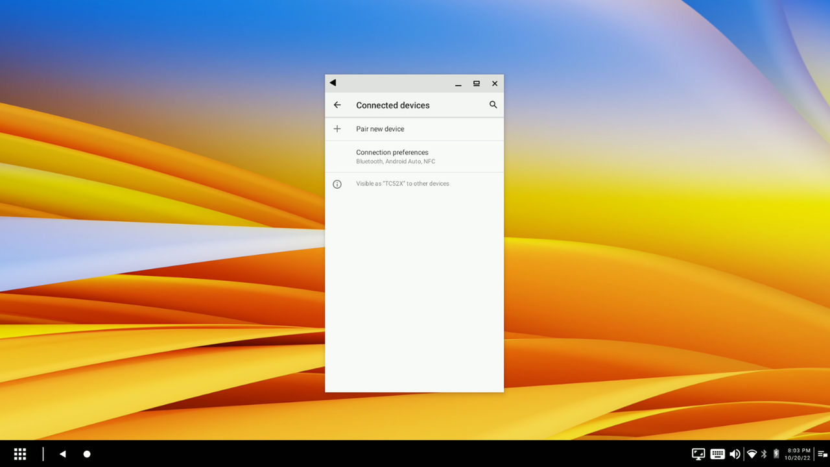Tap the taskbar home circle button
The image size is (830, 467).
87,454
